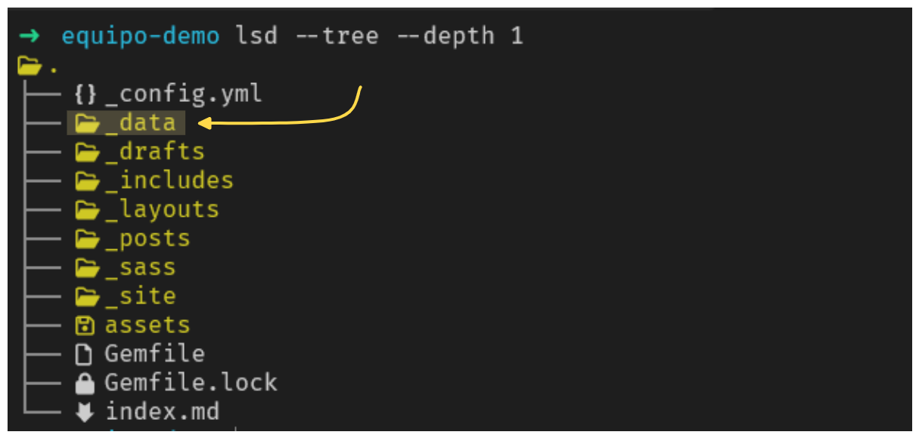Click the folder icon beside _includes
The height and width of the screenshot is (438, 919).
point(88,180)
